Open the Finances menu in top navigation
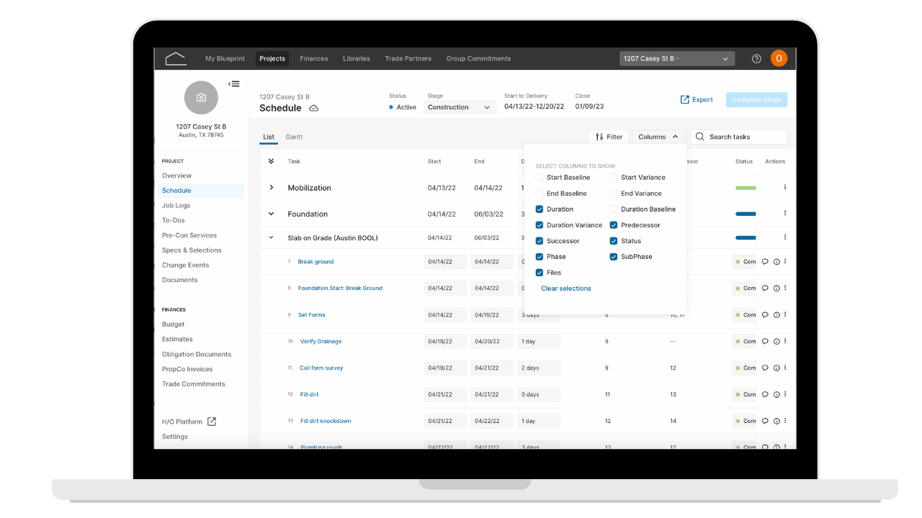This screenshot has width=922, height=518. [x=314, y=59]
